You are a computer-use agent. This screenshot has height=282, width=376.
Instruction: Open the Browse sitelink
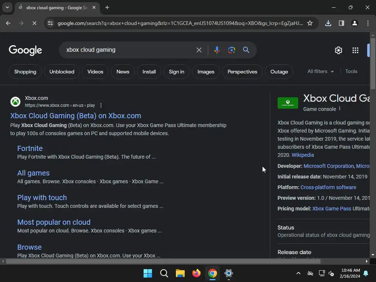[29, 247]
